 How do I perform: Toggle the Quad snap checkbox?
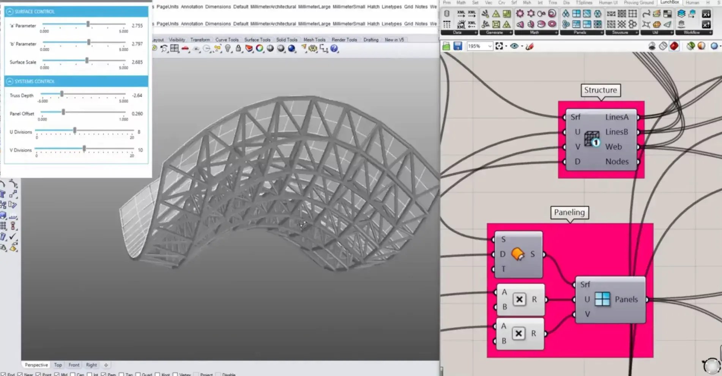tap(138, 374)
